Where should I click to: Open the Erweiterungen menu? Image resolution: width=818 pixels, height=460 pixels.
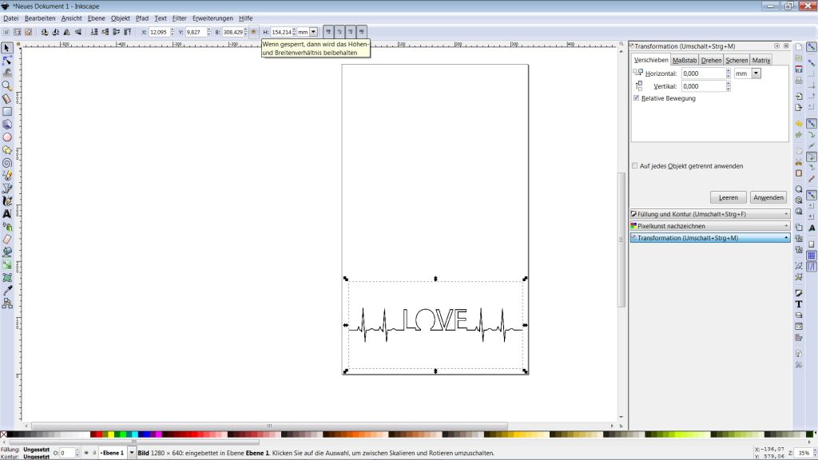click(212, 18)
